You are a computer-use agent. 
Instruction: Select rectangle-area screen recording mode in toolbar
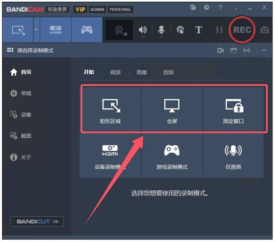point(18,30)
